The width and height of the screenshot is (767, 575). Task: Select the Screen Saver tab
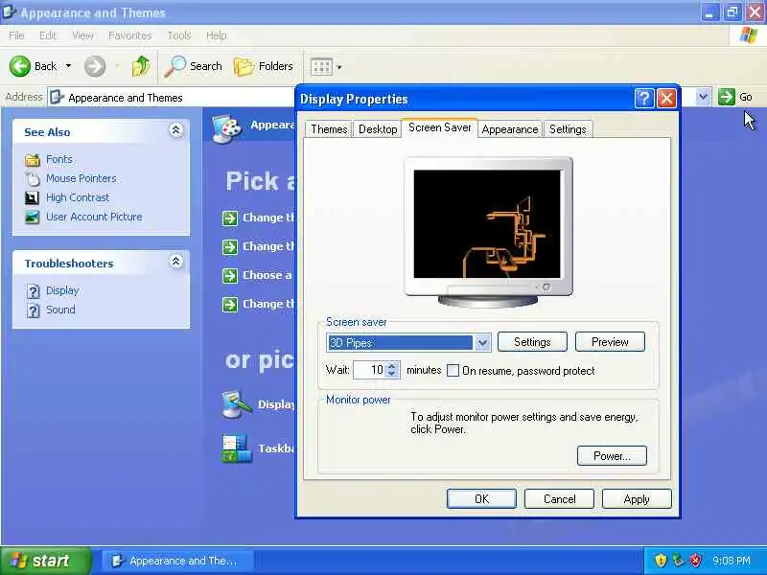439,127
